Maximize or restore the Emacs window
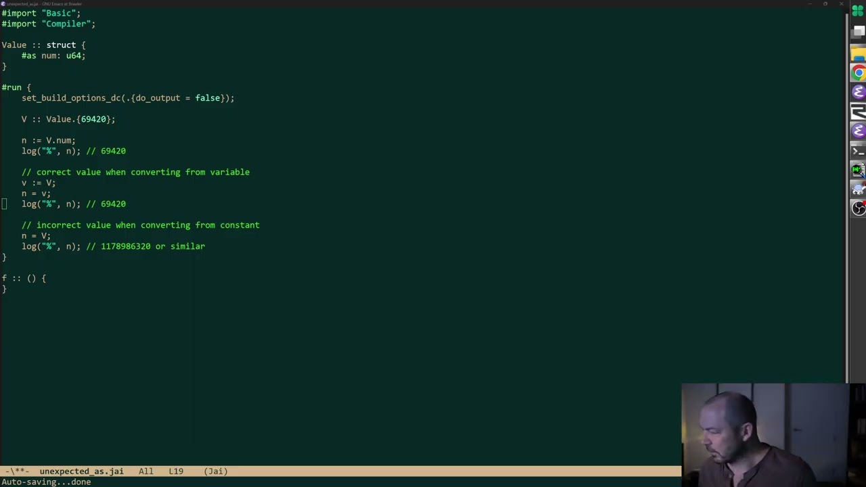 825,3
